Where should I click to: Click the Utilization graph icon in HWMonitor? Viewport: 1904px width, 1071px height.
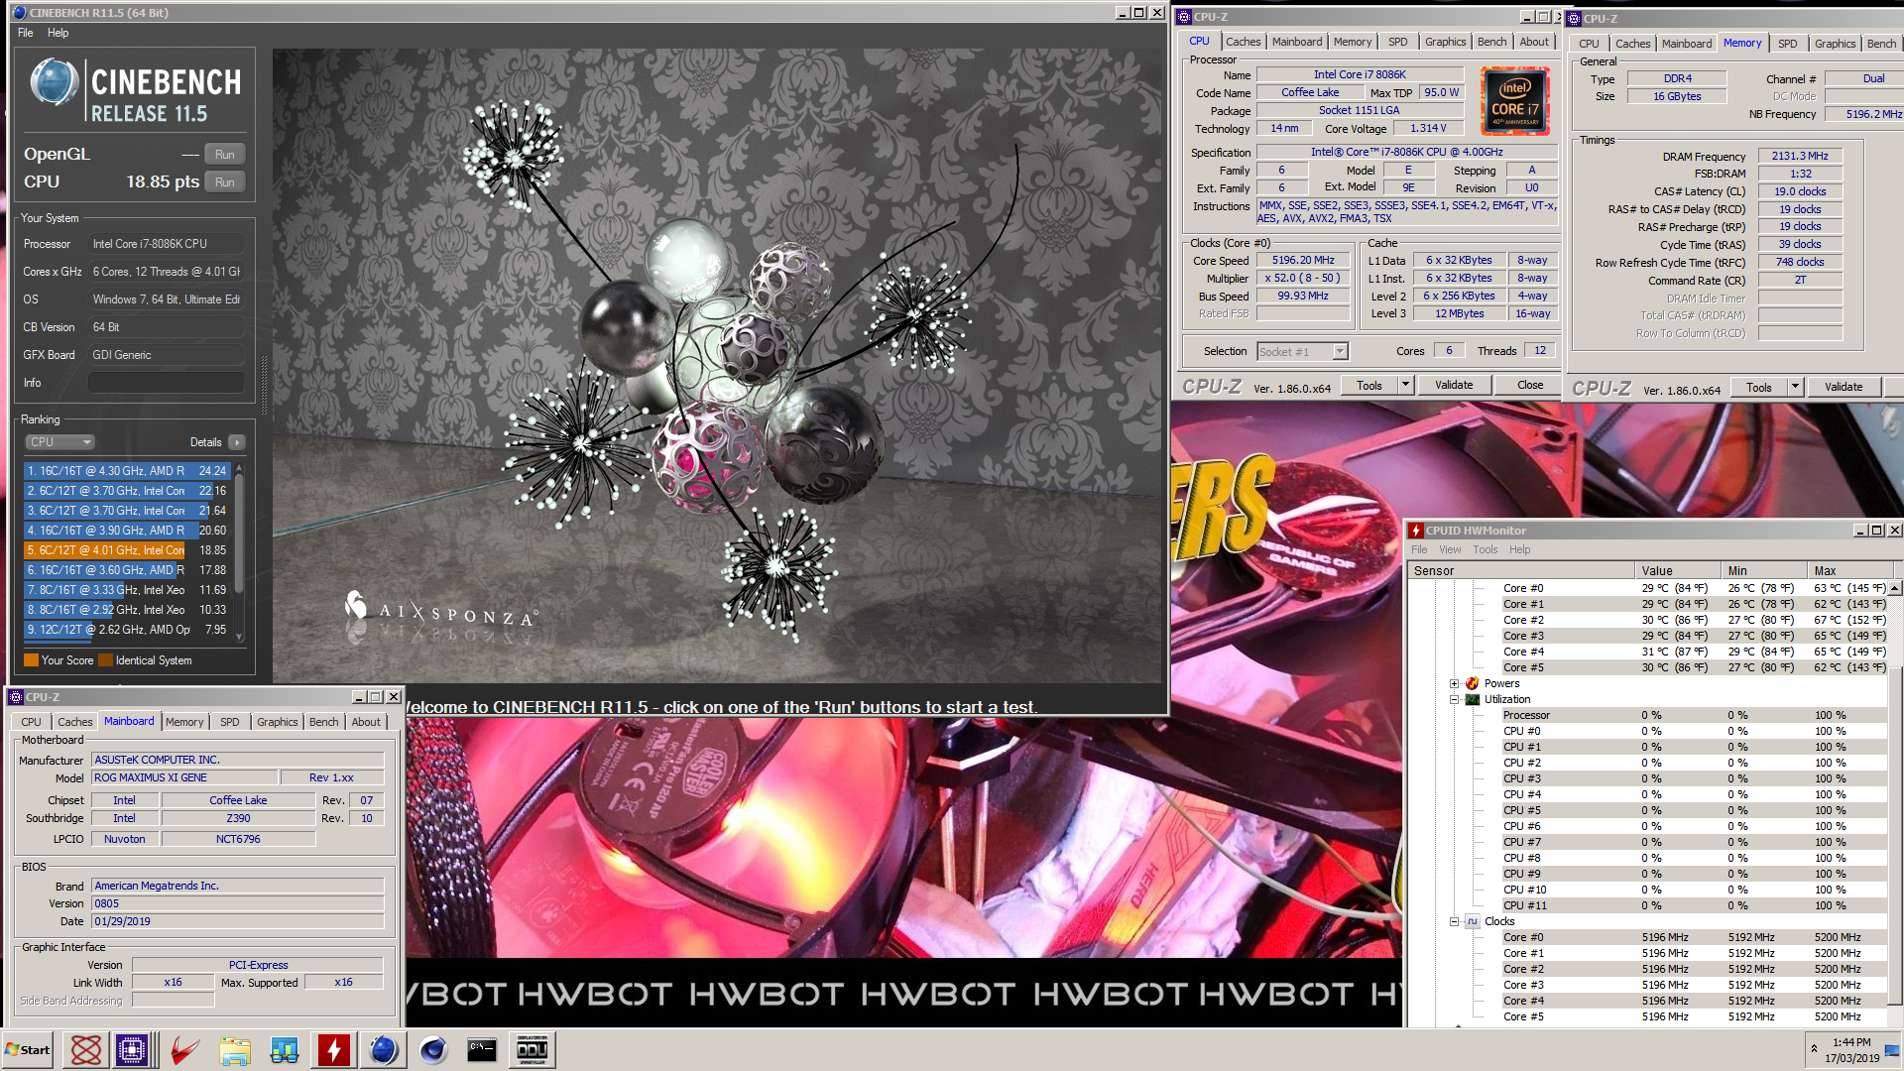(x=1473, y=699)
